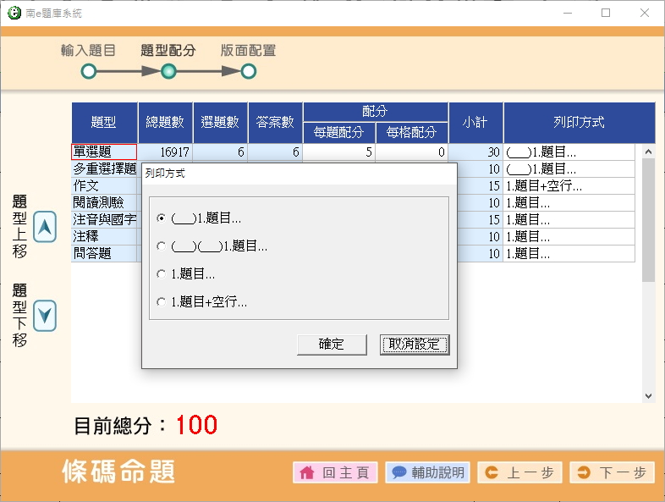Click the 題型配分 step label
The height and width of the screenshot is (502, 665).
[x=168, y=51]
